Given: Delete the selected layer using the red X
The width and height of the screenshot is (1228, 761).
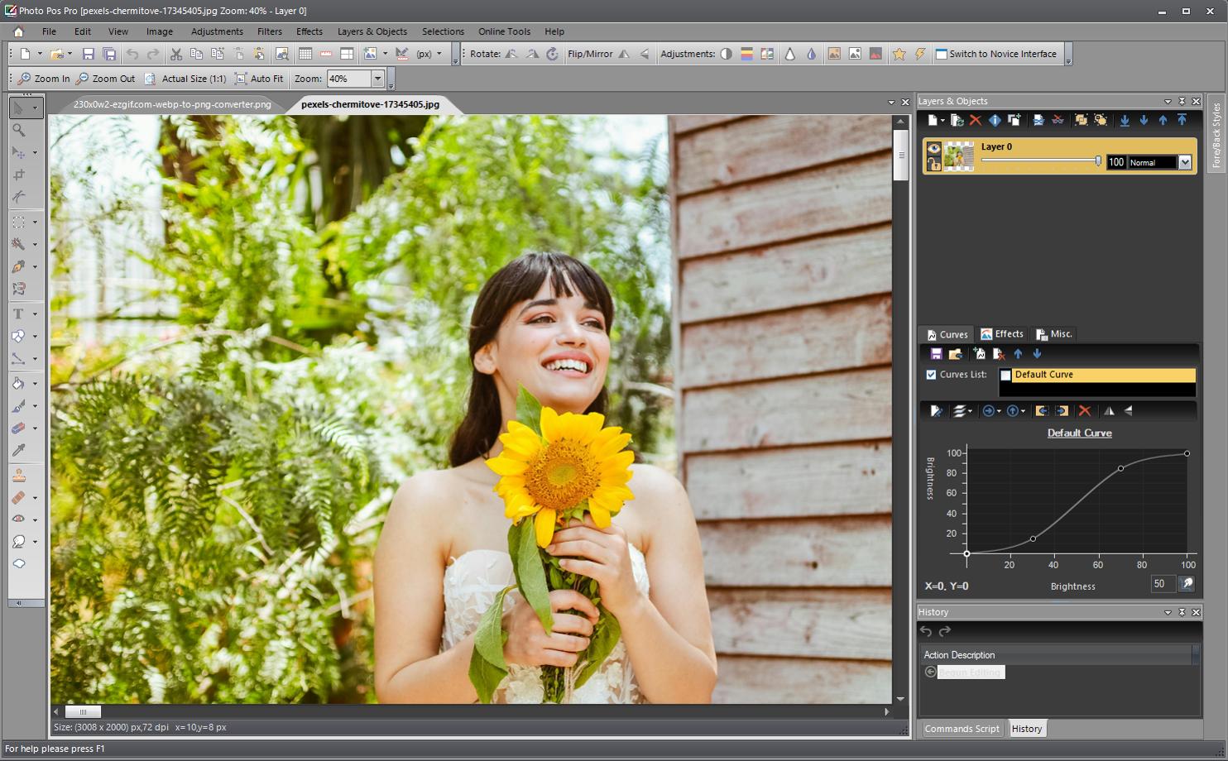Looking at the screenshot, I should (976, 120).
